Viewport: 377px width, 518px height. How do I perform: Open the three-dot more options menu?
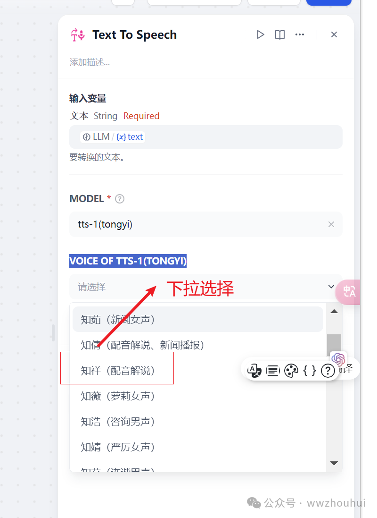click(300, 34)
